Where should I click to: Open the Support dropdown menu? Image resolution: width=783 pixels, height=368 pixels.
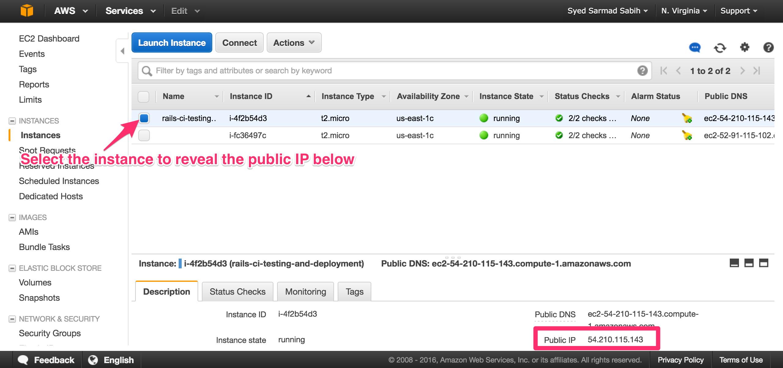tap(739, 11)
